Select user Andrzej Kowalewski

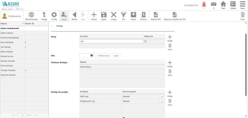point(24,38)
